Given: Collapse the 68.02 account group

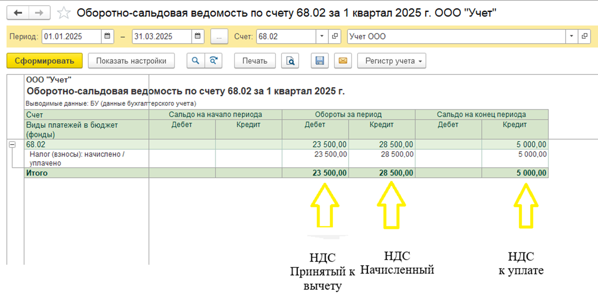Looking at the screenshot, I should pyautogui.click(x=12, y=145).
